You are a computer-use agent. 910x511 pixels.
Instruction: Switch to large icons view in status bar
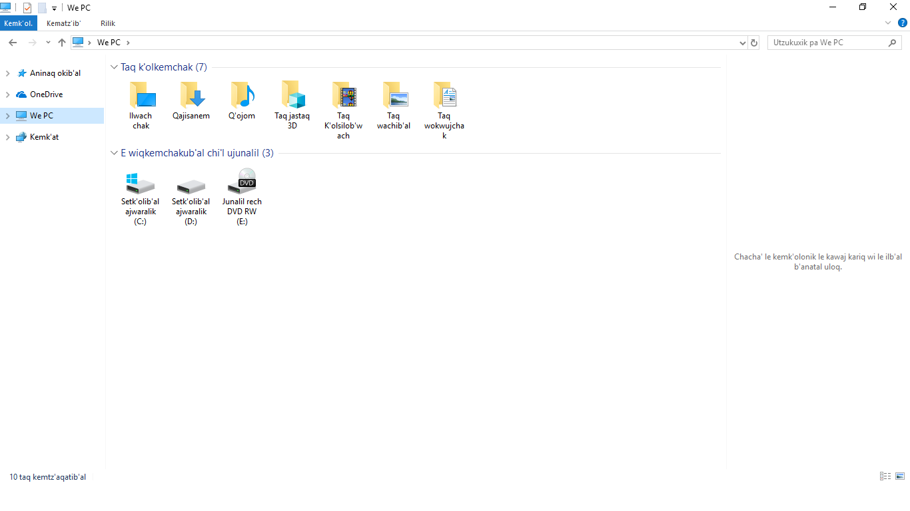click(900, 476)
